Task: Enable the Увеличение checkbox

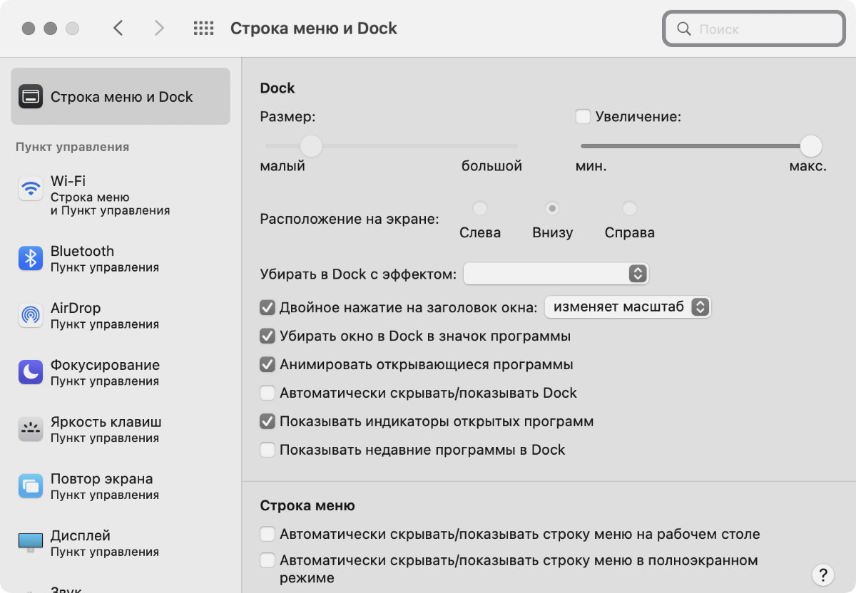Action: (x=583, y=116)
